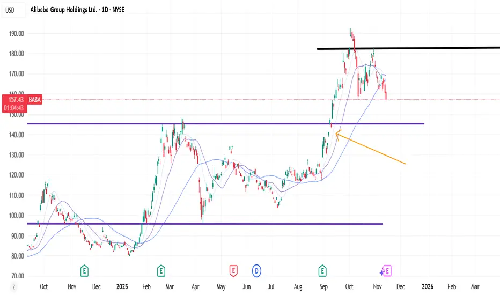Viewport: 500px width, 295px height.
Task: Click the Feb label right after 2026
Action: (452, 287)
